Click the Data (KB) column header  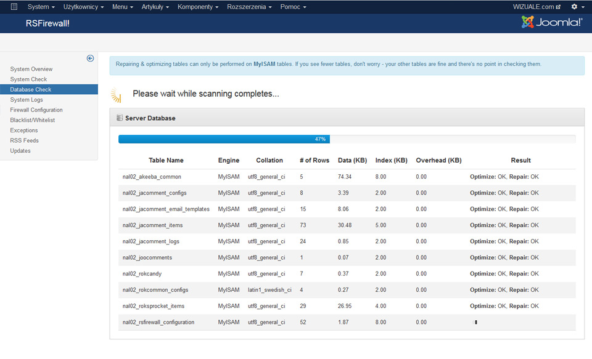pyautogui.click(x=353, y=160)
